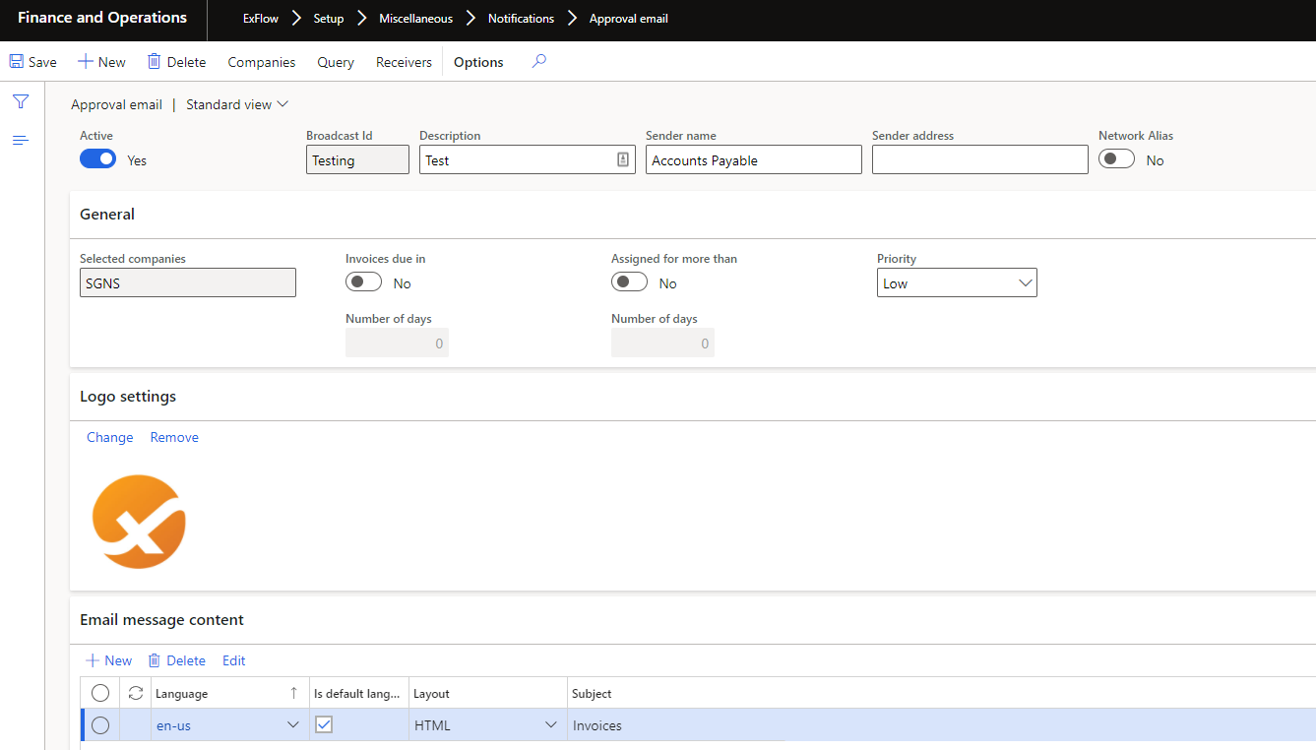Expand the Standard view selector

tap(237, 104)
